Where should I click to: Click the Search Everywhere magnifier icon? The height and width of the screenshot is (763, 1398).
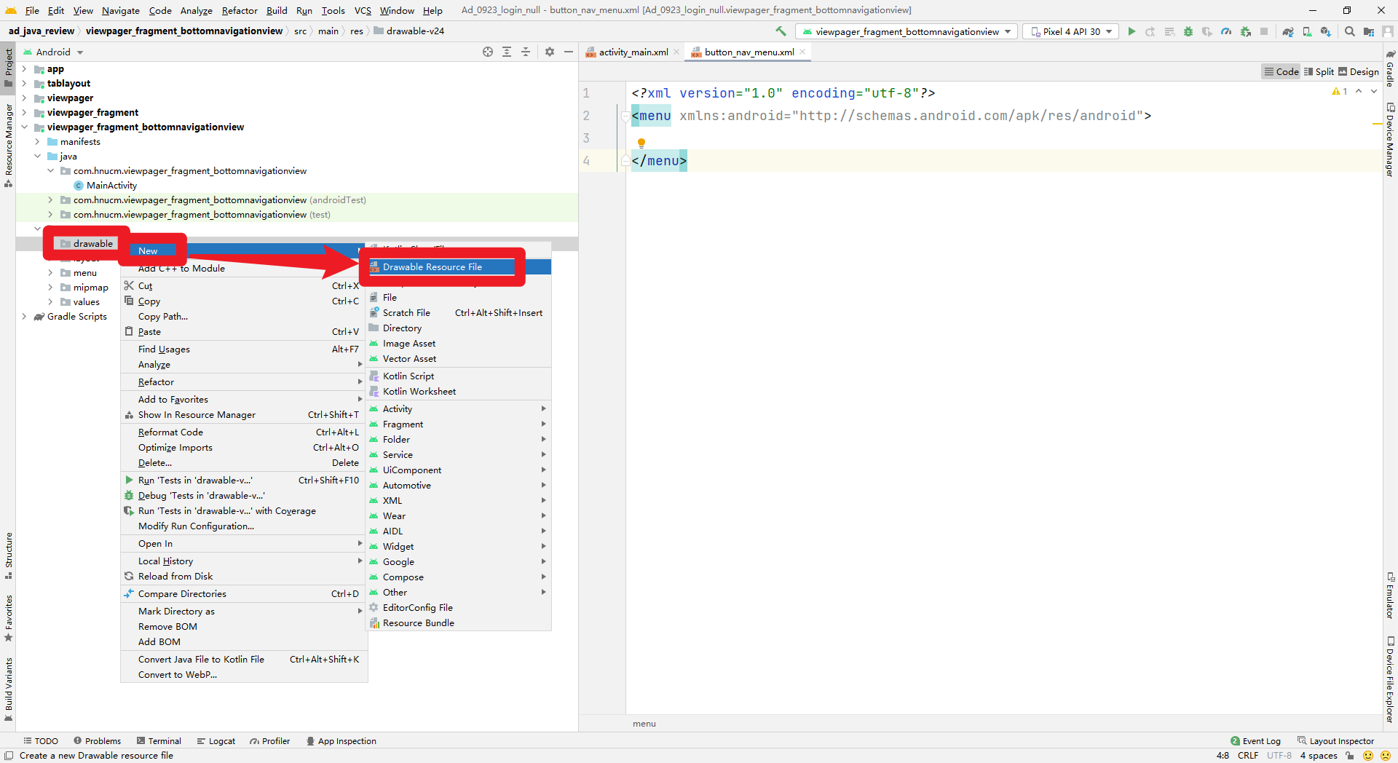click(x=1350, y=31)
